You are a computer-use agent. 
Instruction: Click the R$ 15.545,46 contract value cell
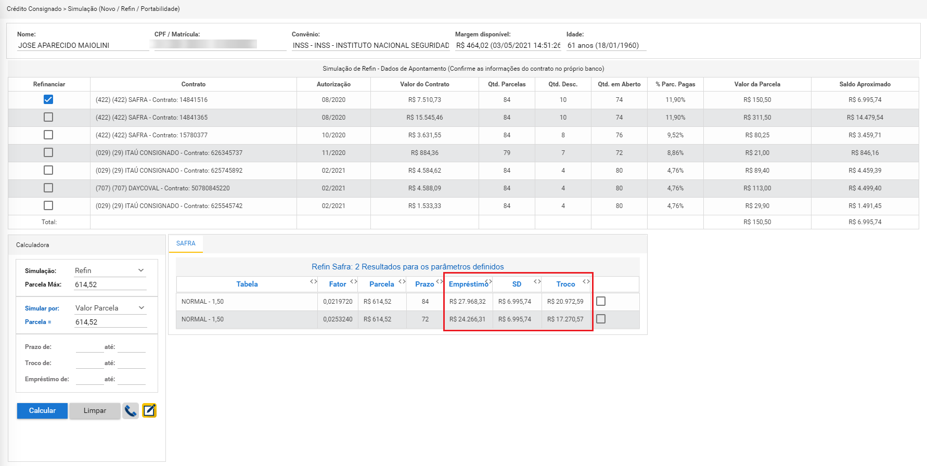point(424,118)
